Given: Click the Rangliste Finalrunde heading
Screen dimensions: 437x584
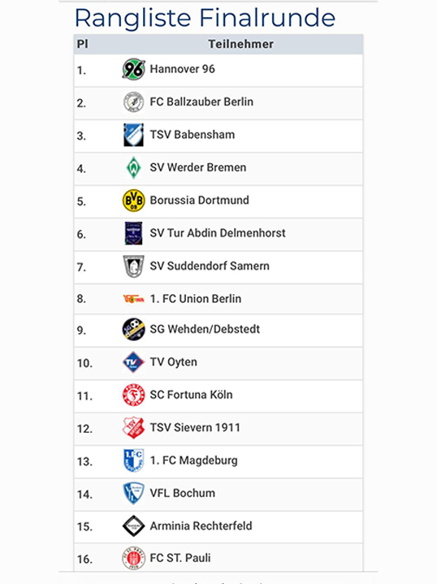Looking at the screenshot, I should click(206, 19).
